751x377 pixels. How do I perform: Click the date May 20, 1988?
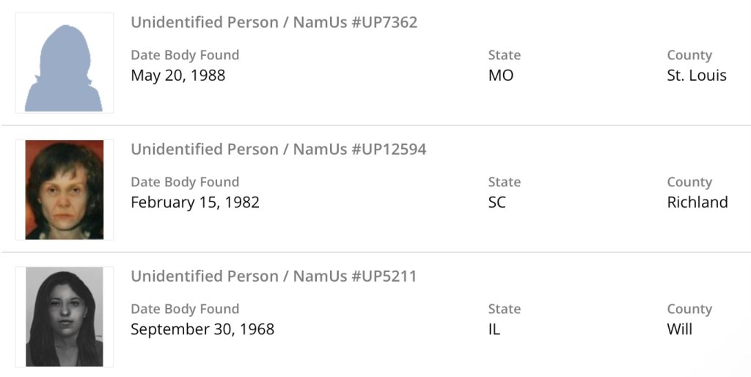[178, 75]
